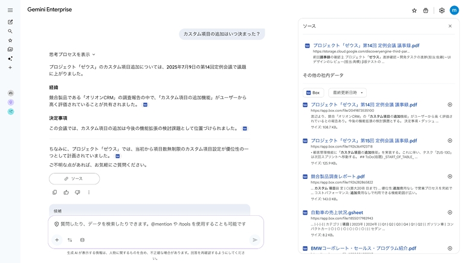This screenshot has height=263, width=464.
Task: Open the sparkle agents icon in sidebar
Action: [x=10, y=59]
